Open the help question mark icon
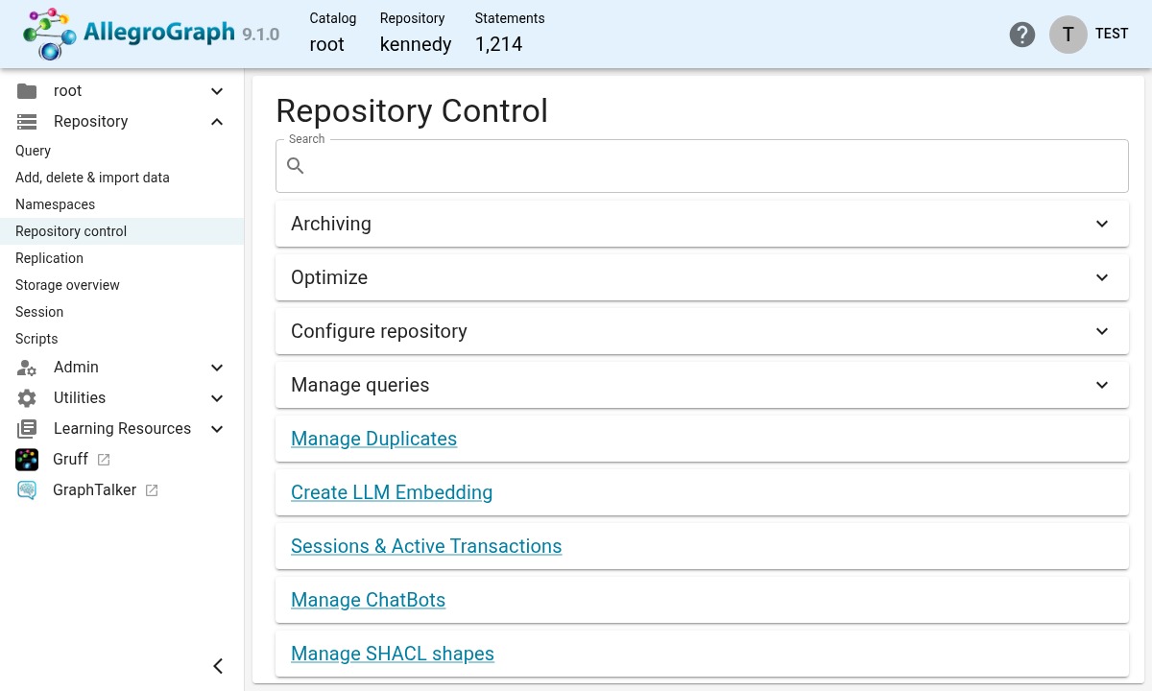 (x=1022, y=35)
